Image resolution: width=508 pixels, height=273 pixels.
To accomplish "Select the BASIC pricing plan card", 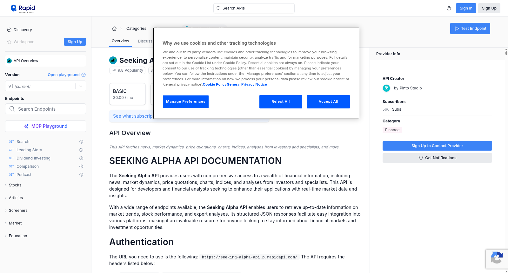I will point(127,94).
